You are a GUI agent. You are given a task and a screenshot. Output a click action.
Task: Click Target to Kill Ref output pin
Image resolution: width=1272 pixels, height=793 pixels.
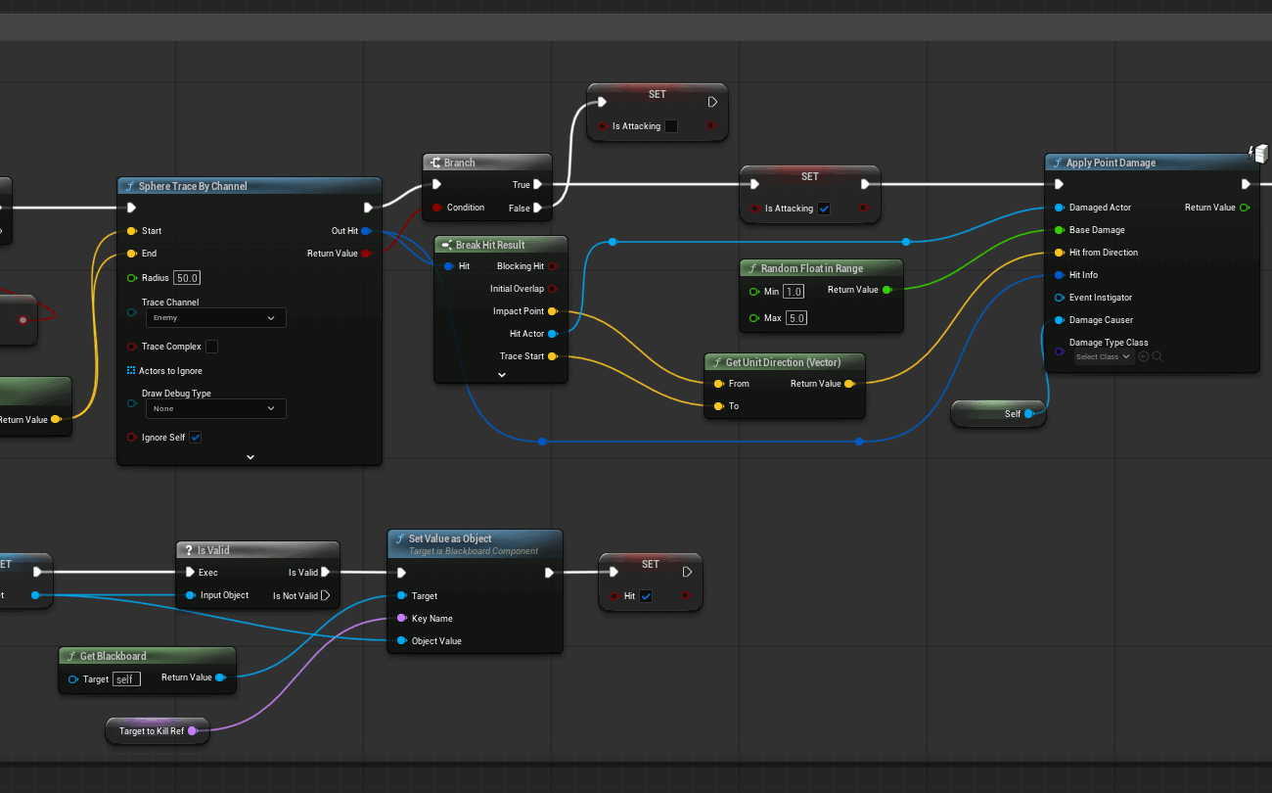192,730
